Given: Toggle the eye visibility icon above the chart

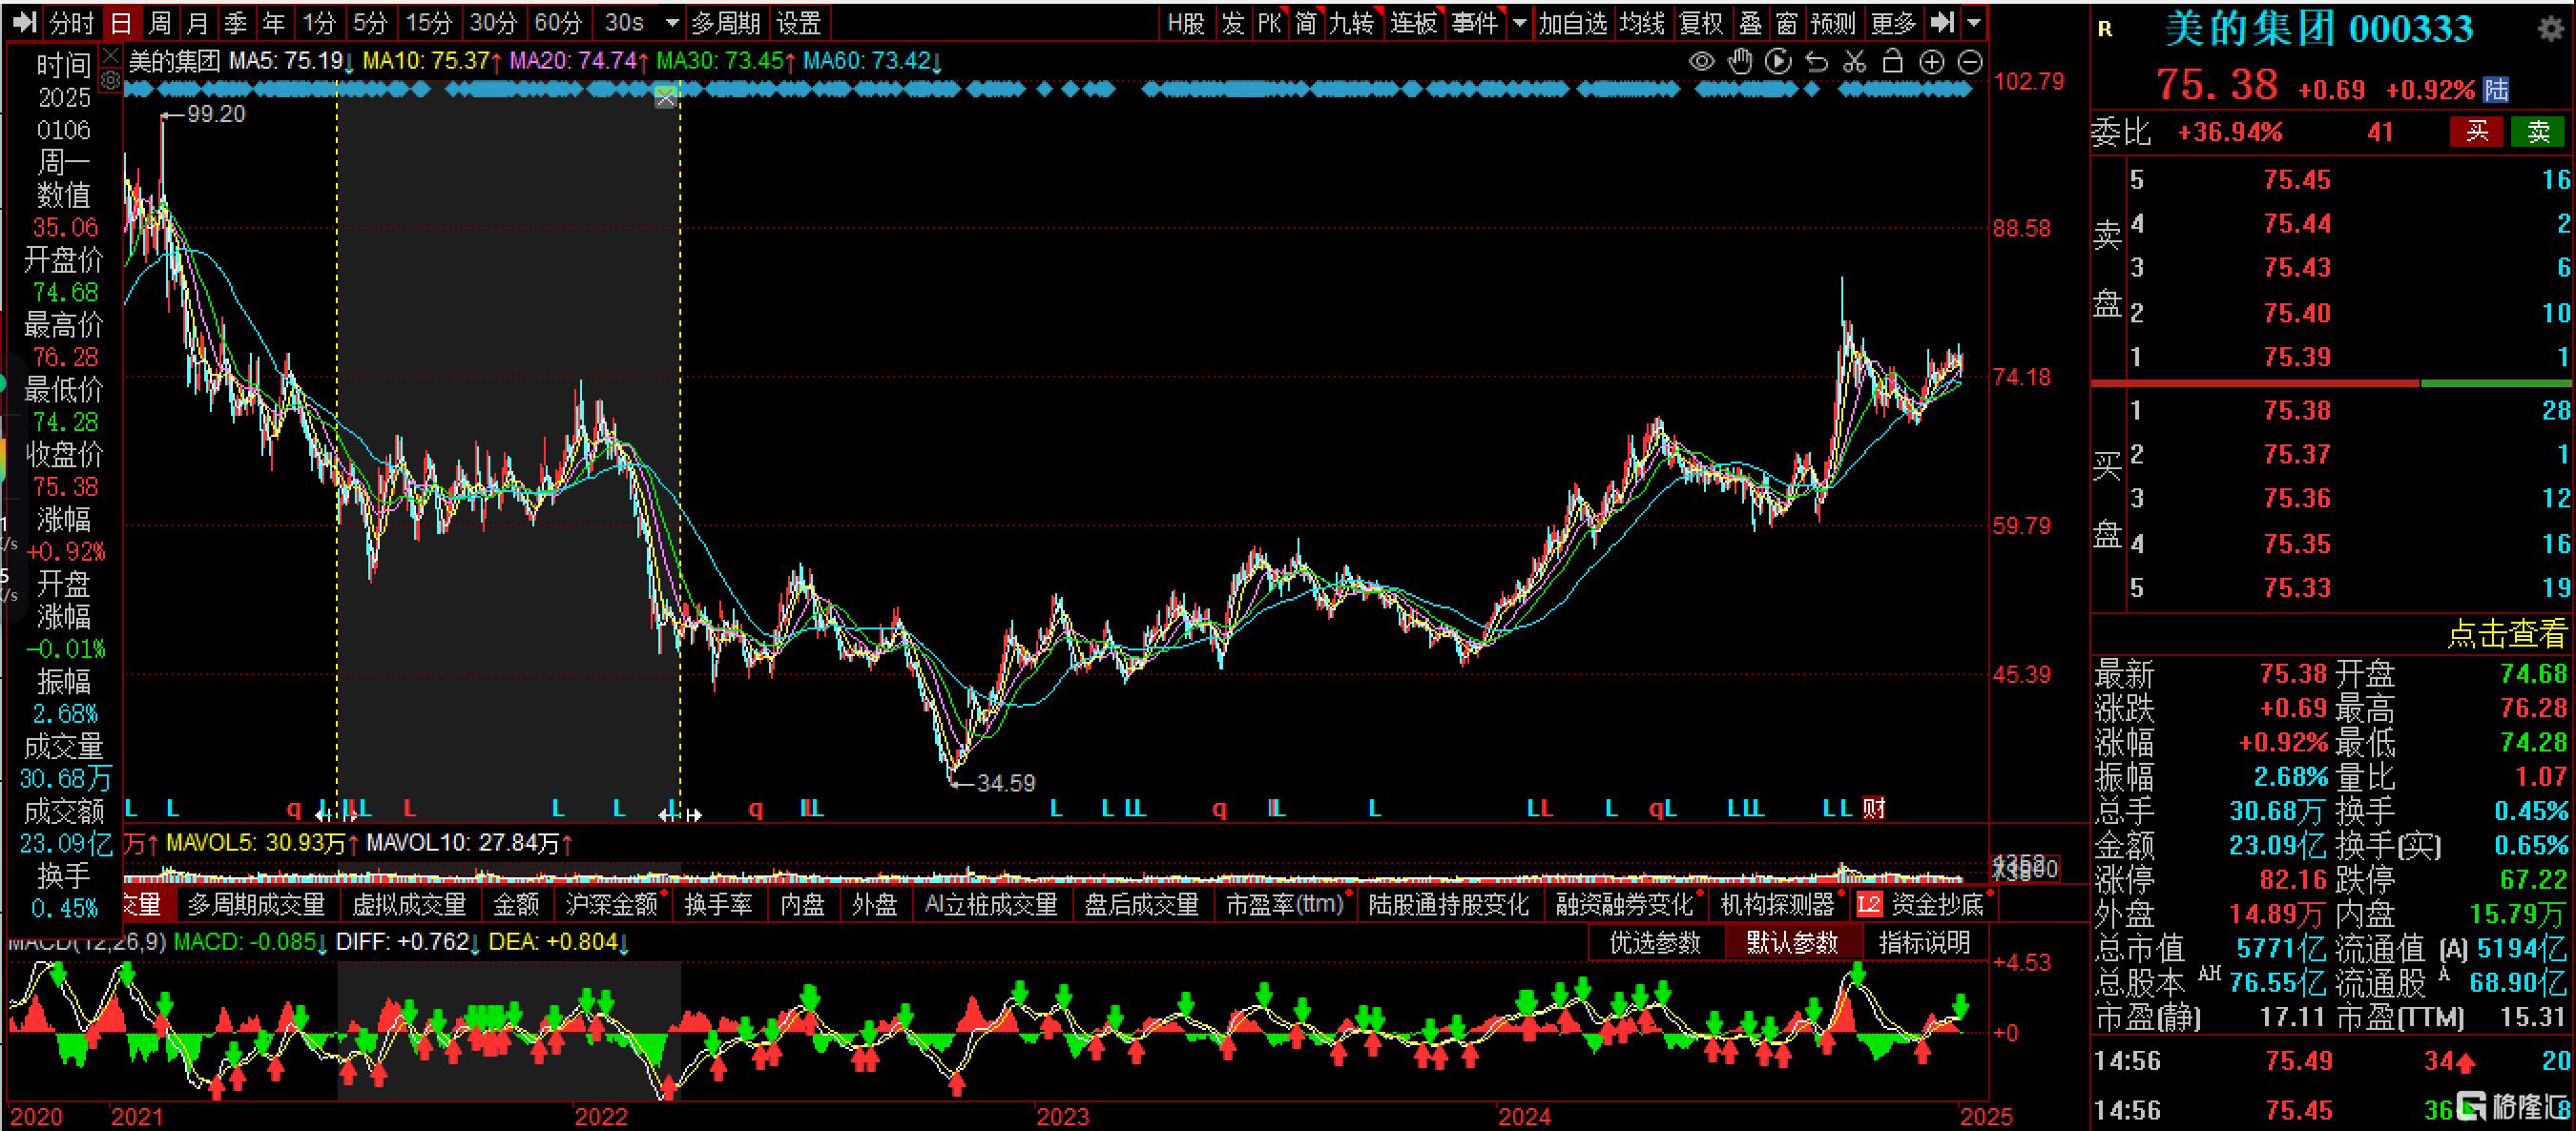Looking at the screenshot, I should click(x=1701, y=62).
